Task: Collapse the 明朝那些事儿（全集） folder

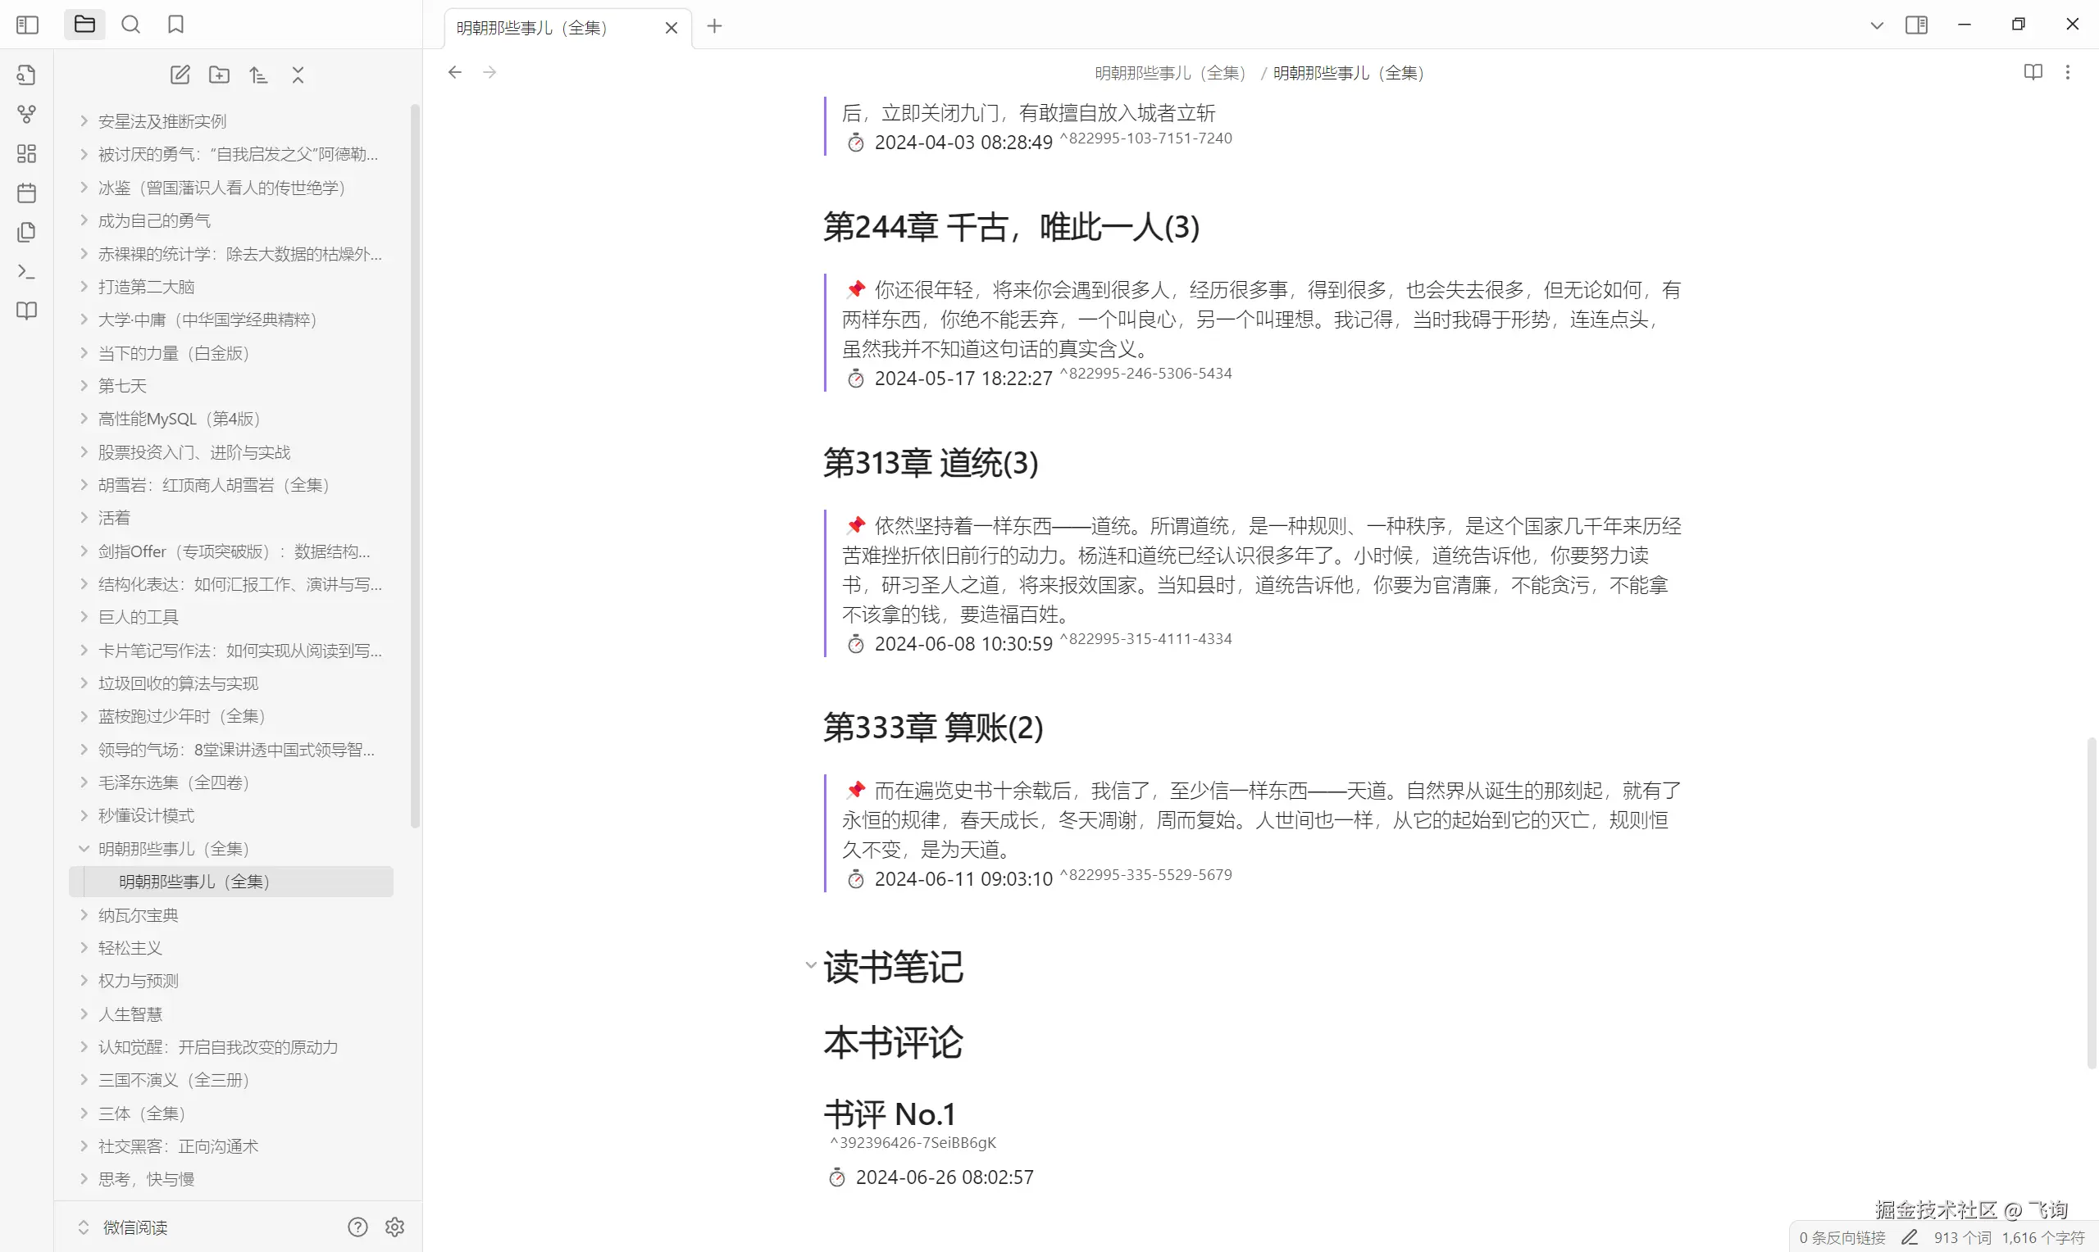Action: coord(84,849)
